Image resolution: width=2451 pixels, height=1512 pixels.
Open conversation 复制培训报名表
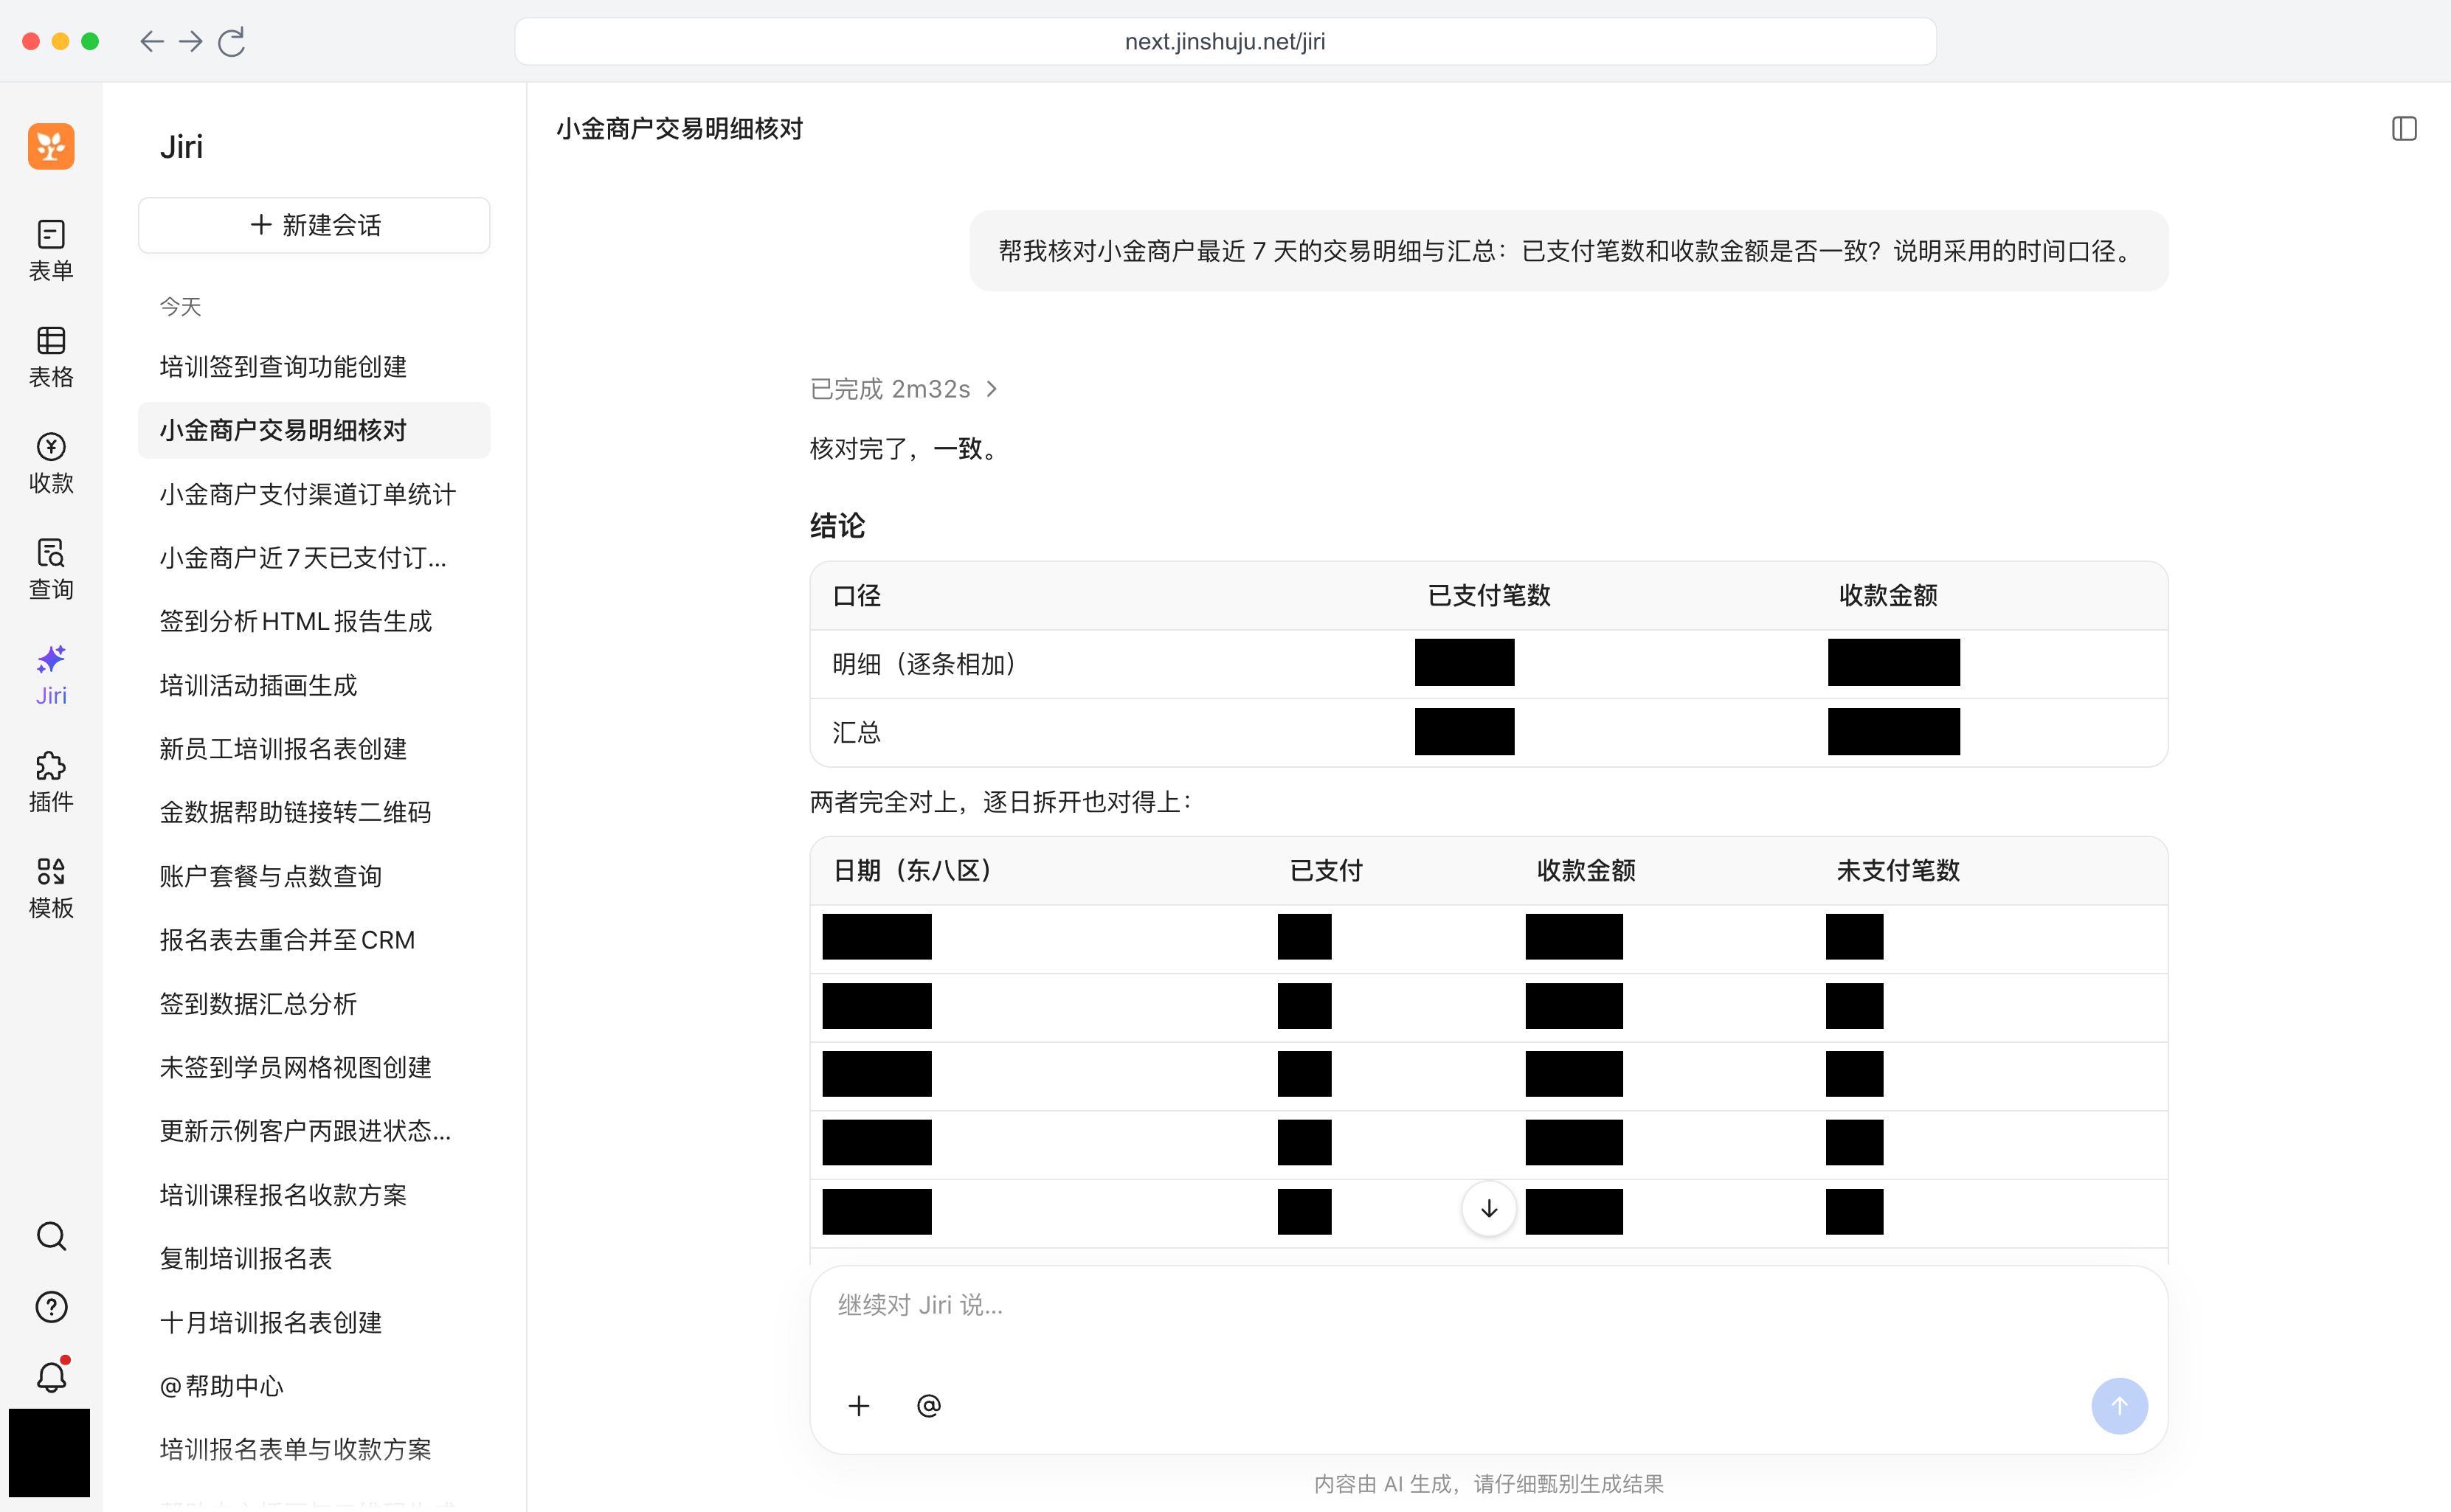314,1258
